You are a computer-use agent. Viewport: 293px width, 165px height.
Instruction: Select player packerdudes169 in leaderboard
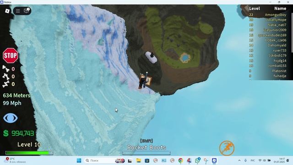(x=272, y=35)
